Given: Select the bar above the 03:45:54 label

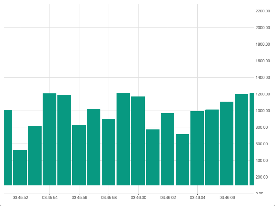Looking at the screenshot, I should tap(49, 139).
